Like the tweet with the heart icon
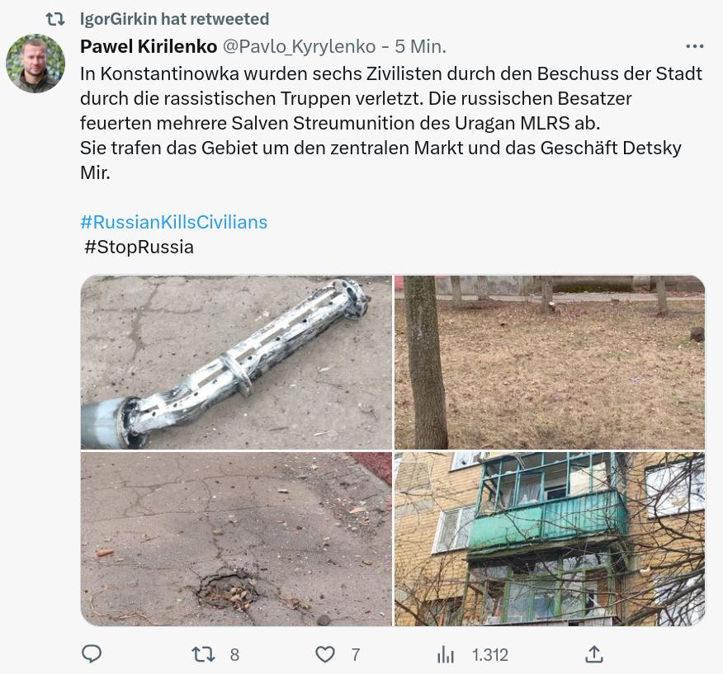Screen dimensions: 723x674 tap(325, 654)
